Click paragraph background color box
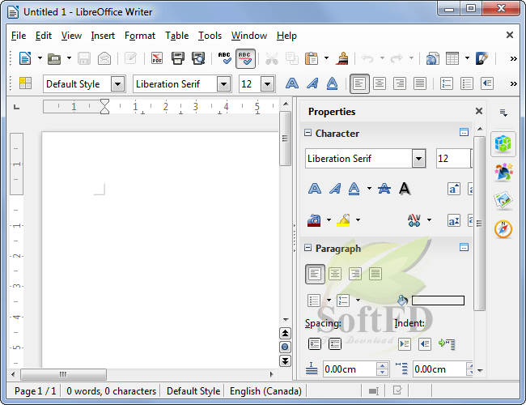Screen dimensions: 526x405 tap(438, 301)
